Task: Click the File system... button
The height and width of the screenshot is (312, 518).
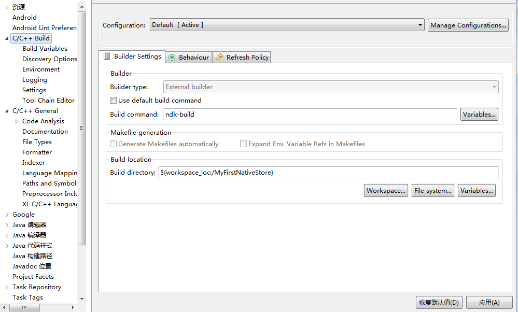Action: coord(433,191)
